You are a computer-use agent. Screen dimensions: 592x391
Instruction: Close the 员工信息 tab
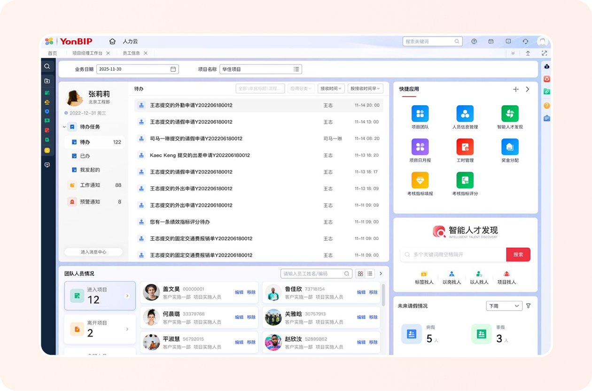[146, 54]
